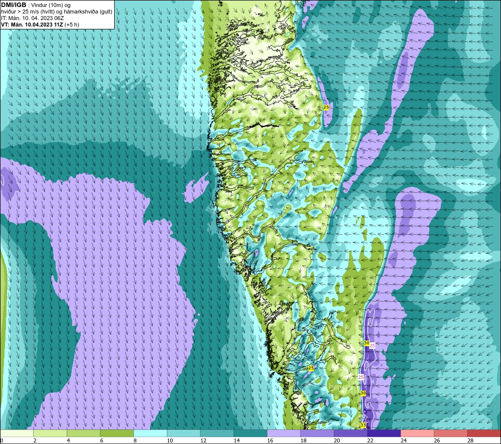
Task: Pick the salmon 26–28 m/s scale swatch
Action: coord(450,433)
